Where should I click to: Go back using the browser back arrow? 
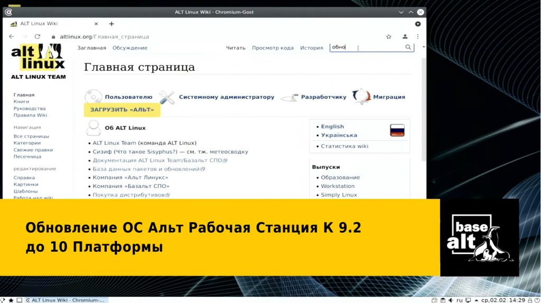[12, 36]
